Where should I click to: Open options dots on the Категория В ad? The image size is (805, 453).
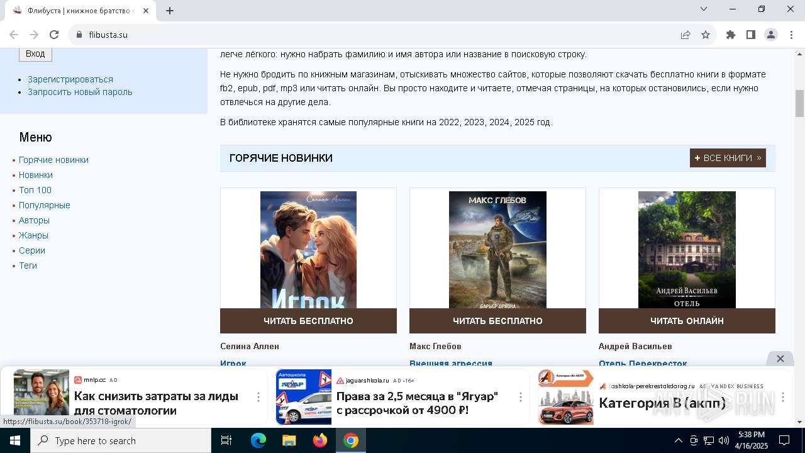point(783,397)
